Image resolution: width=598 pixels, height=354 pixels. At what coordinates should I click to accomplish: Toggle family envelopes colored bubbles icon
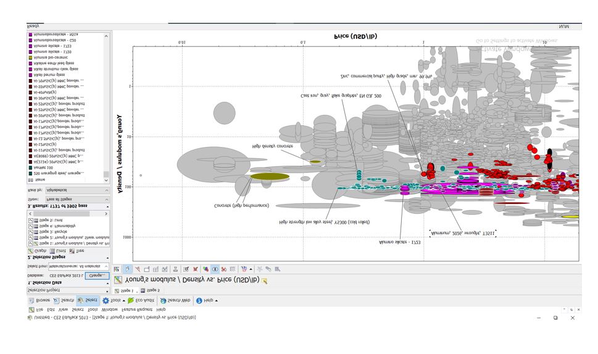pyautogui.click(x=206, y=269)
